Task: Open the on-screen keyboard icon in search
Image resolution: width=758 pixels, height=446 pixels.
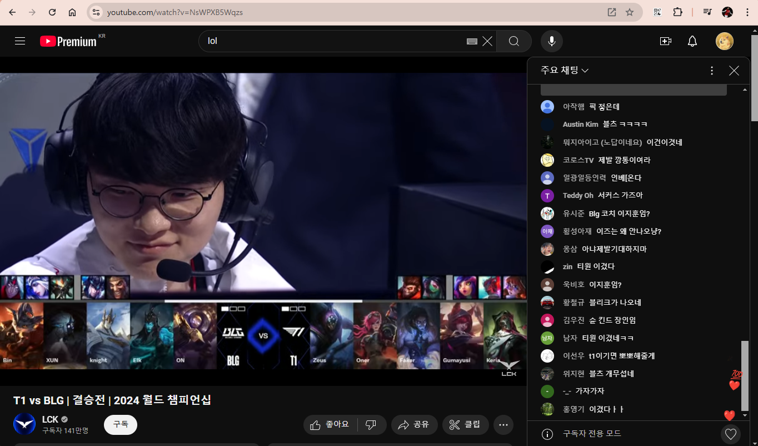Action: 472,41
